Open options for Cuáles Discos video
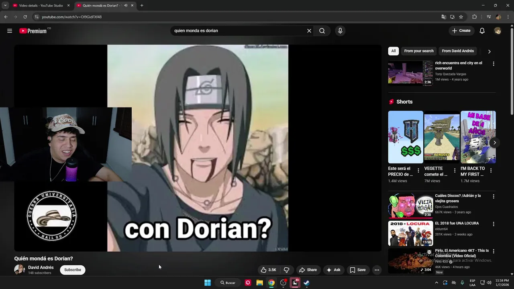514x289 pixels. click(494, 197)
